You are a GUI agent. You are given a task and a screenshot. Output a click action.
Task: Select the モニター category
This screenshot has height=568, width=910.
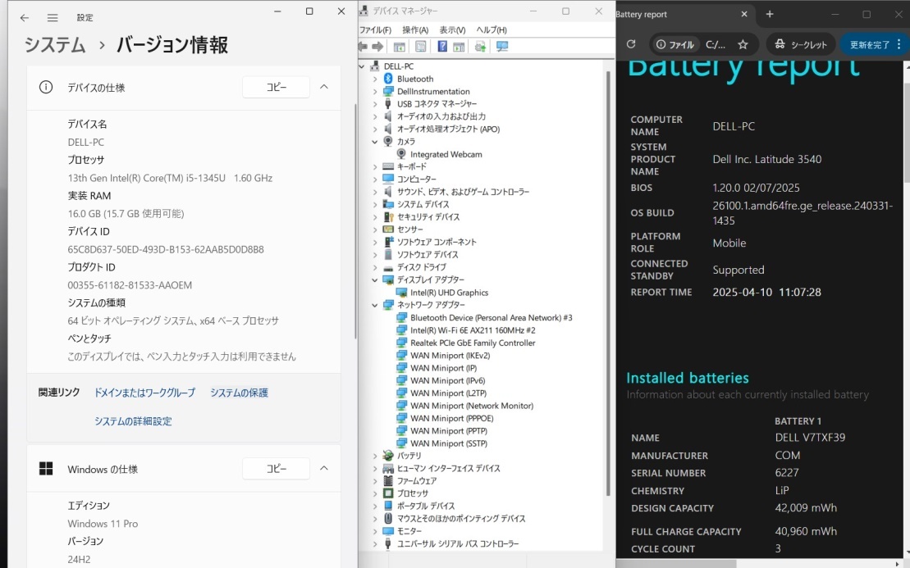point(409,531)
